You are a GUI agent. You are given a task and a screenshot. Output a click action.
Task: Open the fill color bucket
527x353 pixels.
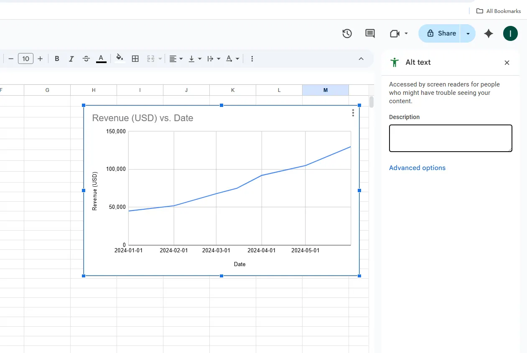point(120,58)
